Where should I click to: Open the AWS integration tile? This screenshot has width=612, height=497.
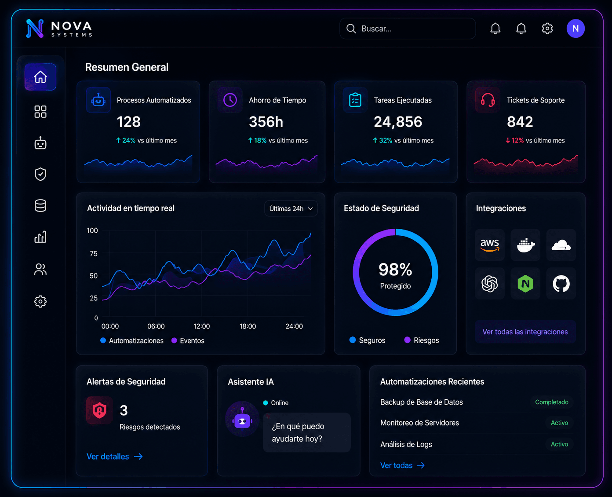(x=490, y=245)
